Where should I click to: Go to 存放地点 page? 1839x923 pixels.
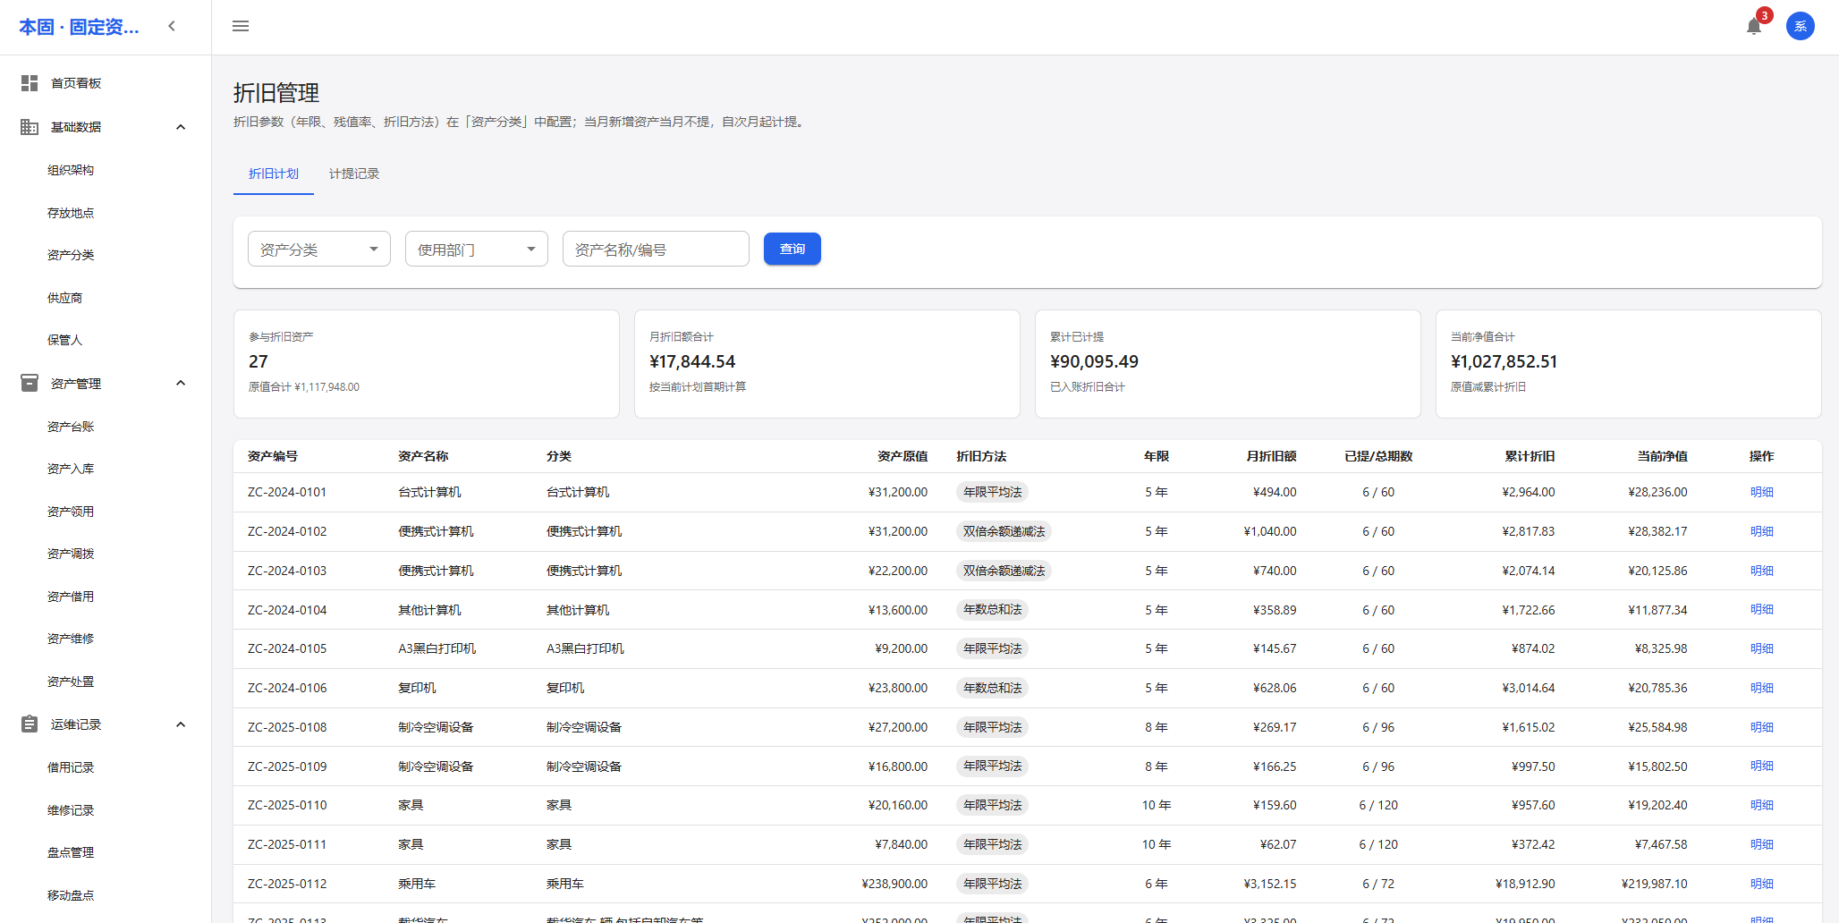[71, 213]
